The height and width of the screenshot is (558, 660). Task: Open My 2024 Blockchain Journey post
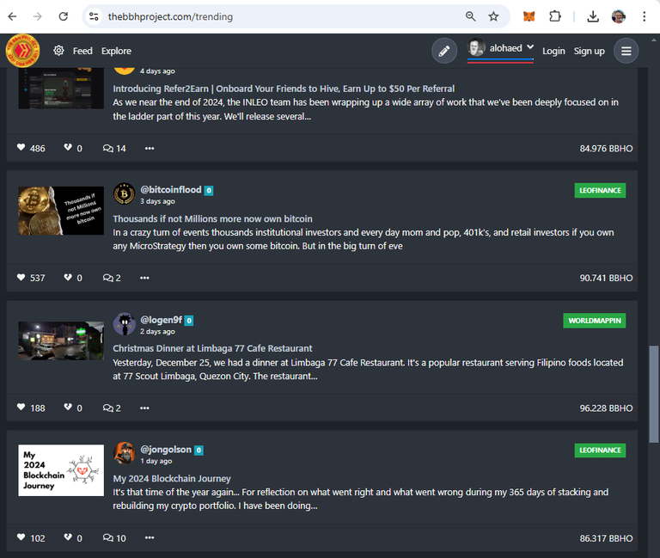pyautogui.click(x=172, y=479)
